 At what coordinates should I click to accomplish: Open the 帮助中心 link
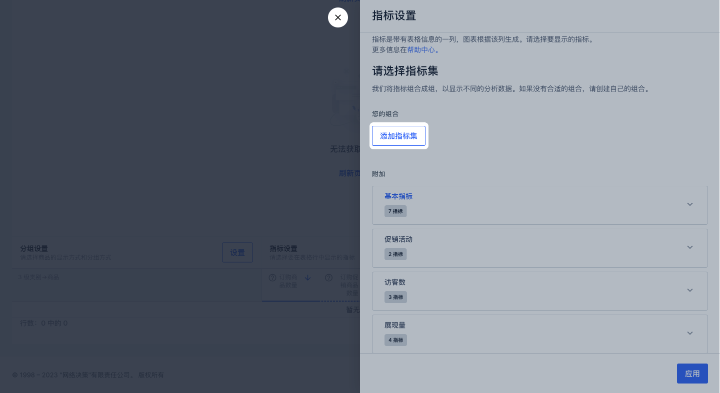(x=421, y=50)
